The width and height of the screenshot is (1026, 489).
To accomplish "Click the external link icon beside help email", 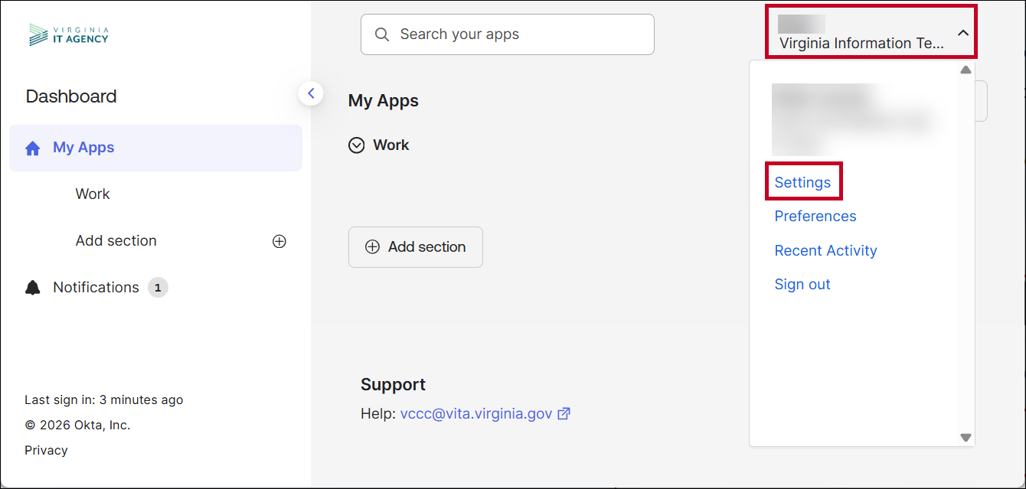I will (564, 414).
